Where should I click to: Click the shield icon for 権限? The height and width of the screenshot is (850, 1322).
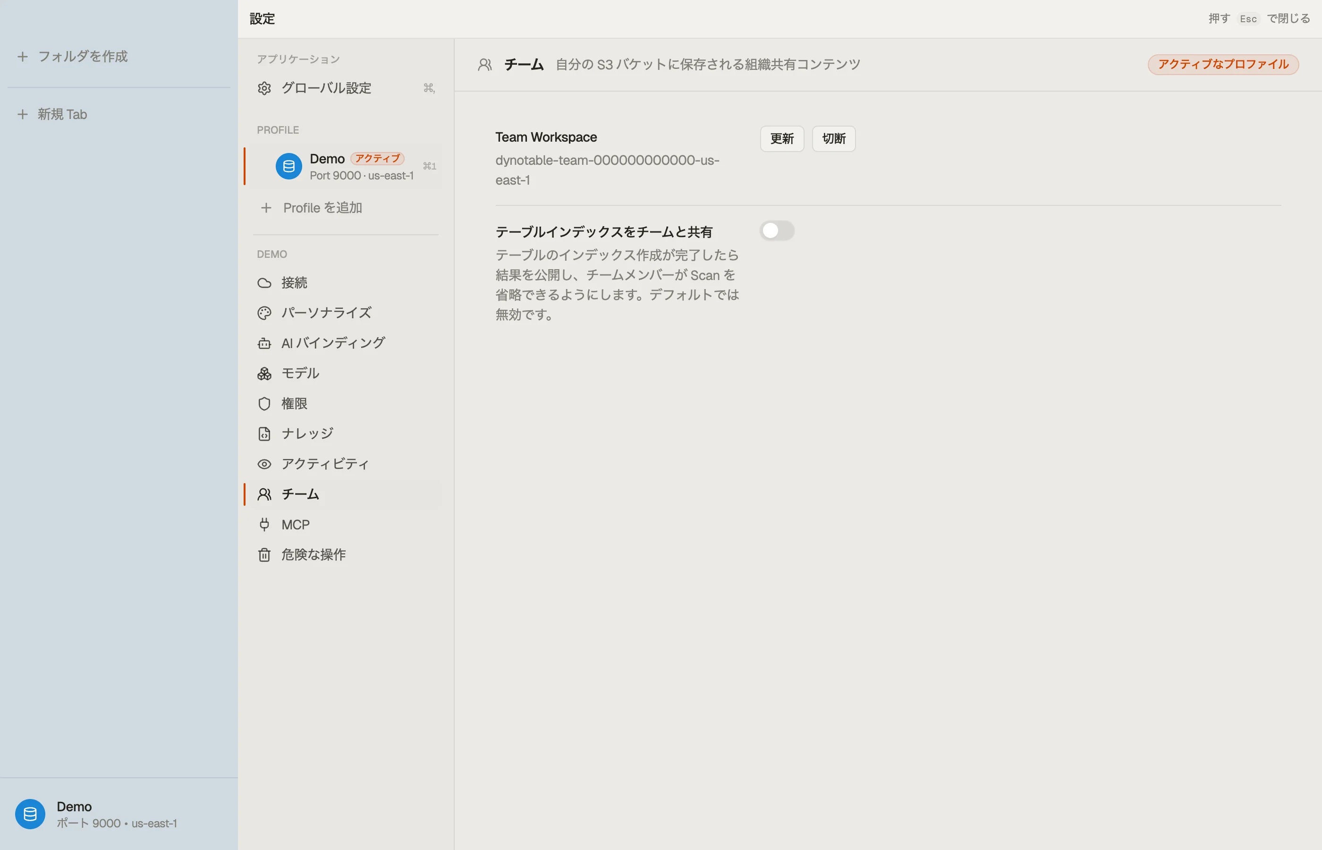264,403
